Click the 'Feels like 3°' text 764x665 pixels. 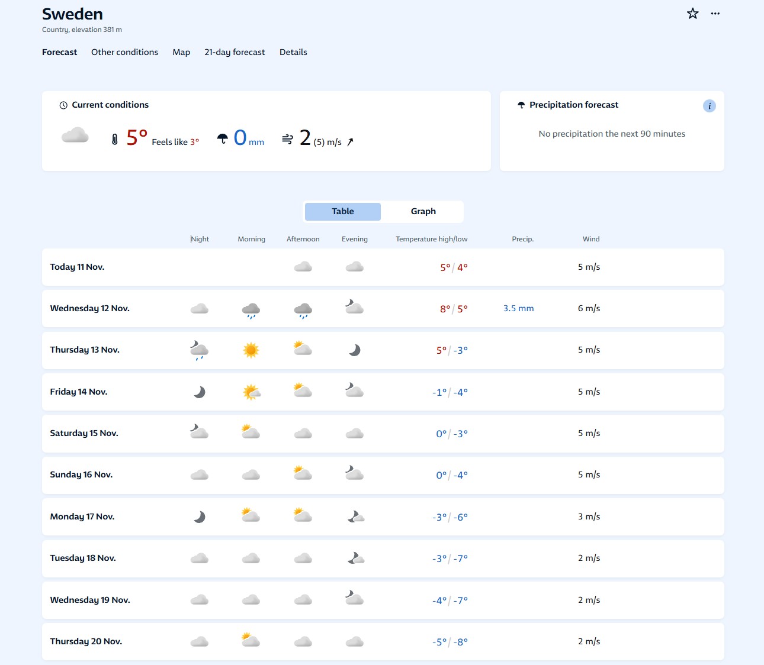175,142
